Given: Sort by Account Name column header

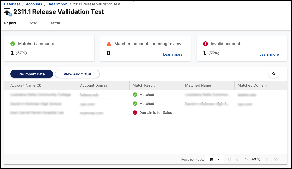Looking at the screenshot, I should tap(26, 85).
